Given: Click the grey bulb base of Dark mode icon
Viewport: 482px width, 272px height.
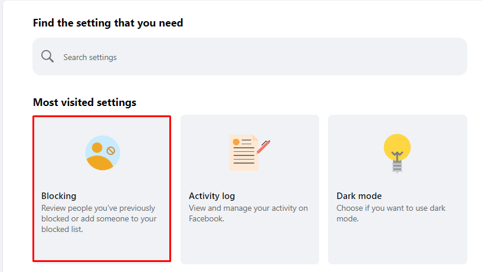Looking at the screenshot, I should coord(397,167).
